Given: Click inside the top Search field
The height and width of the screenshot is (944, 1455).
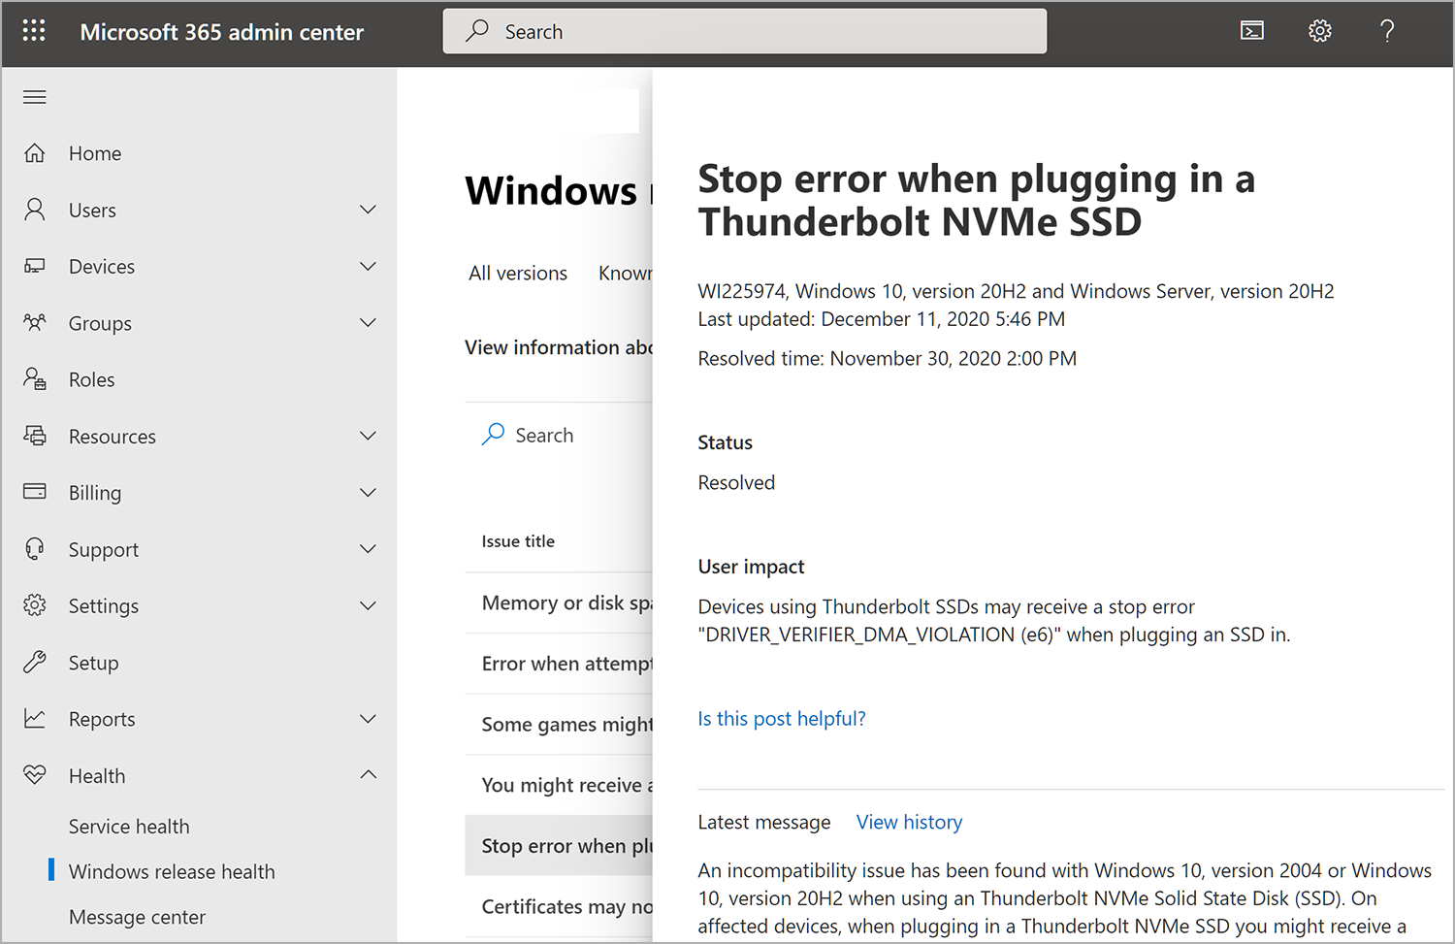Looking at the screenshot, I should [x=744, y=30].
